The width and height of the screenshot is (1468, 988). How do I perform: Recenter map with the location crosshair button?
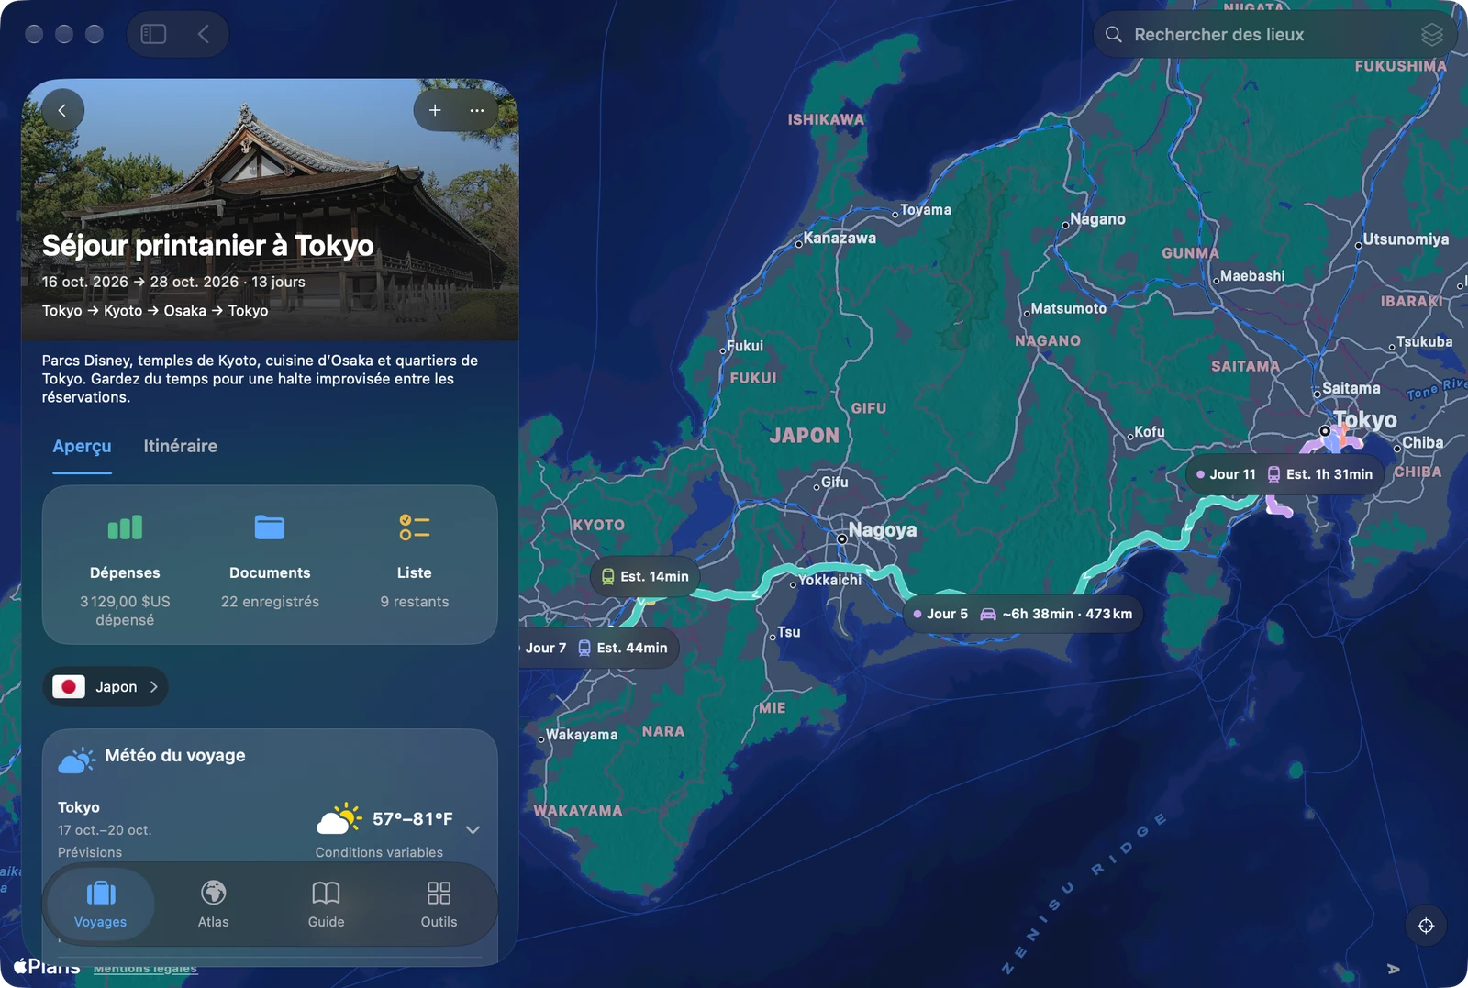pyautogui.click(x=1426, y=926)
